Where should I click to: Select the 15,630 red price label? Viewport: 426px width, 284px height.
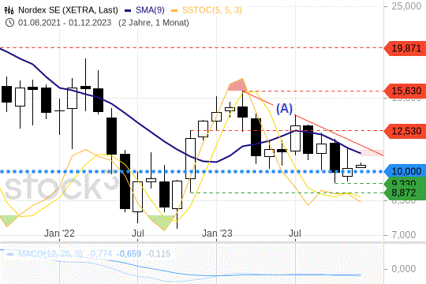click(405, 91)
